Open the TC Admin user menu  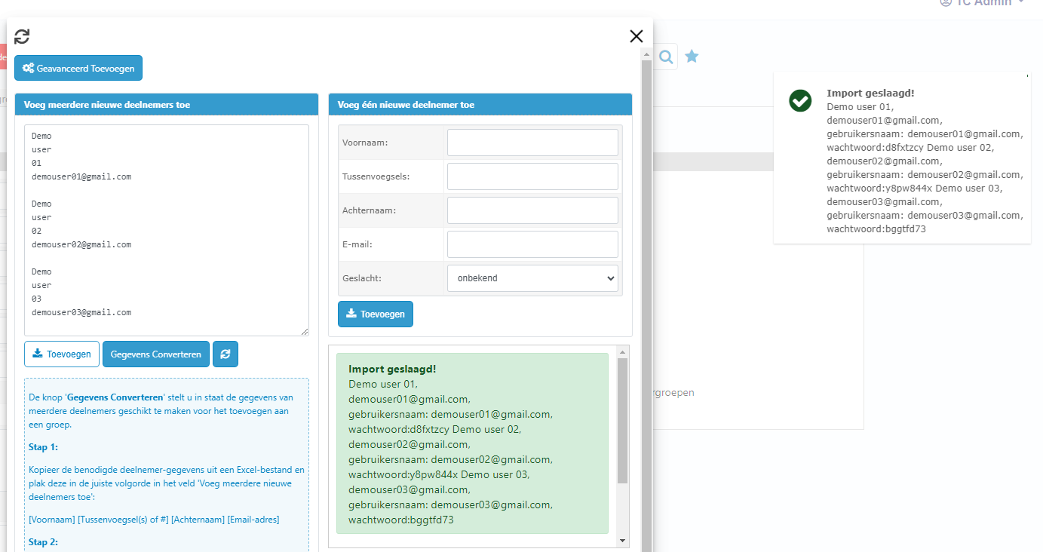click(983, 3)
